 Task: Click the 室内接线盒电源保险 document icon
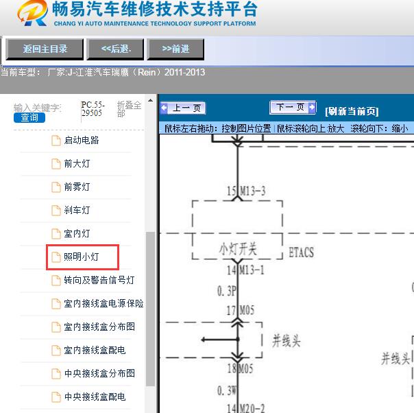coord(56,304)
